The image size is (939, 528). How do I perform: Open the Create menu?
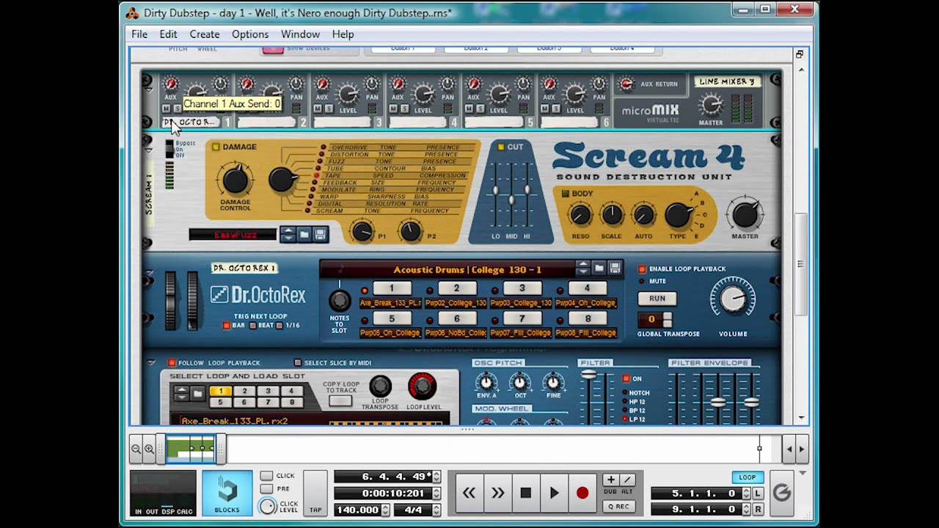click(205, 34)
